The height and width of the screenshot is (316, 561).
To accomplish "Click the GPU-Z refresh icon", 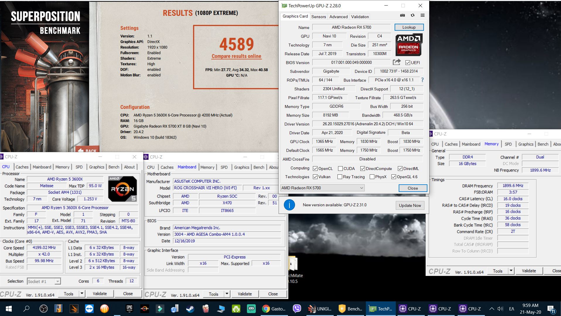I will pos(412,15).
